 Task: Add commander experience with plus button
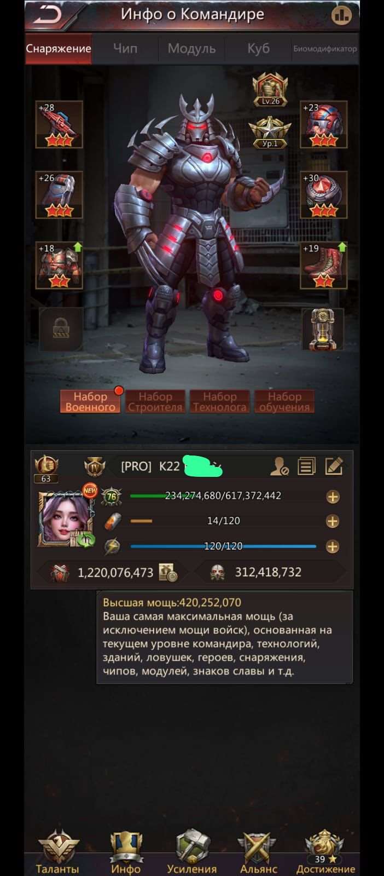(x=333, y=497)
